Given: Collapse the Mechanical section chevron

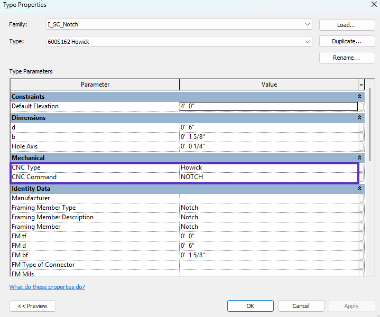Looking at the screenshot, I should click(x=360, y=158).
